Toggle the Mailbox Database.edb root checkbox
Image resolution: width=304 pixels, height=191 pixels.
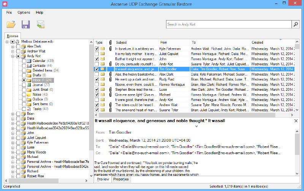[x=13, y=42]
